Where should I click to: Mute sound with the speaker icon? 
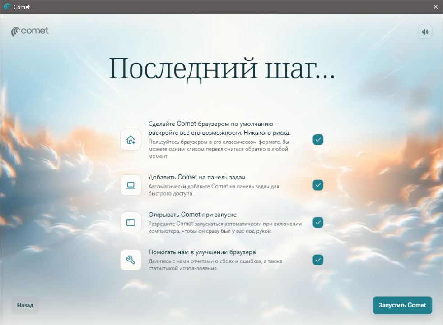click(x=425, y=32)
